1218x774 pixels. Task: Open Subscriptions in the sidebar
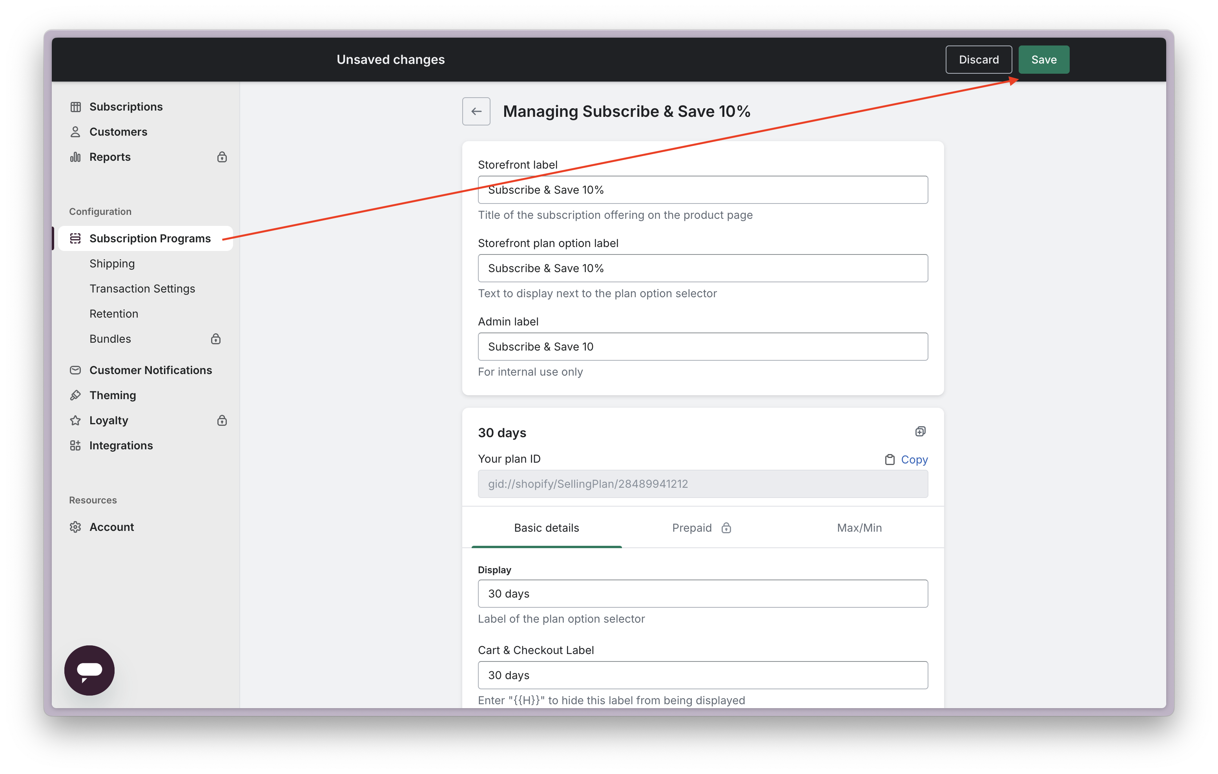point(126,107)
